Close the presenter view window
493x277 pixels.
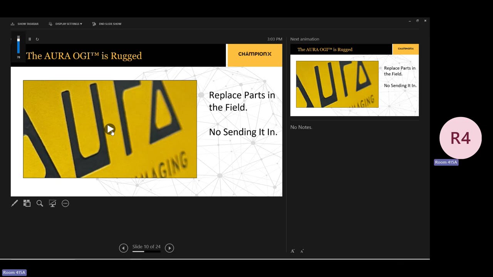425,21
